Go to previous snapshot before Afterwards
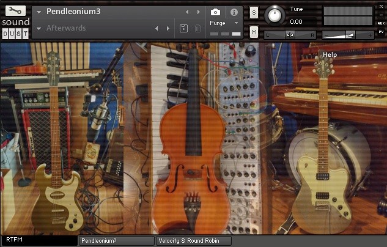Screen dimensions: 387x247 click(x=157, y=28)
